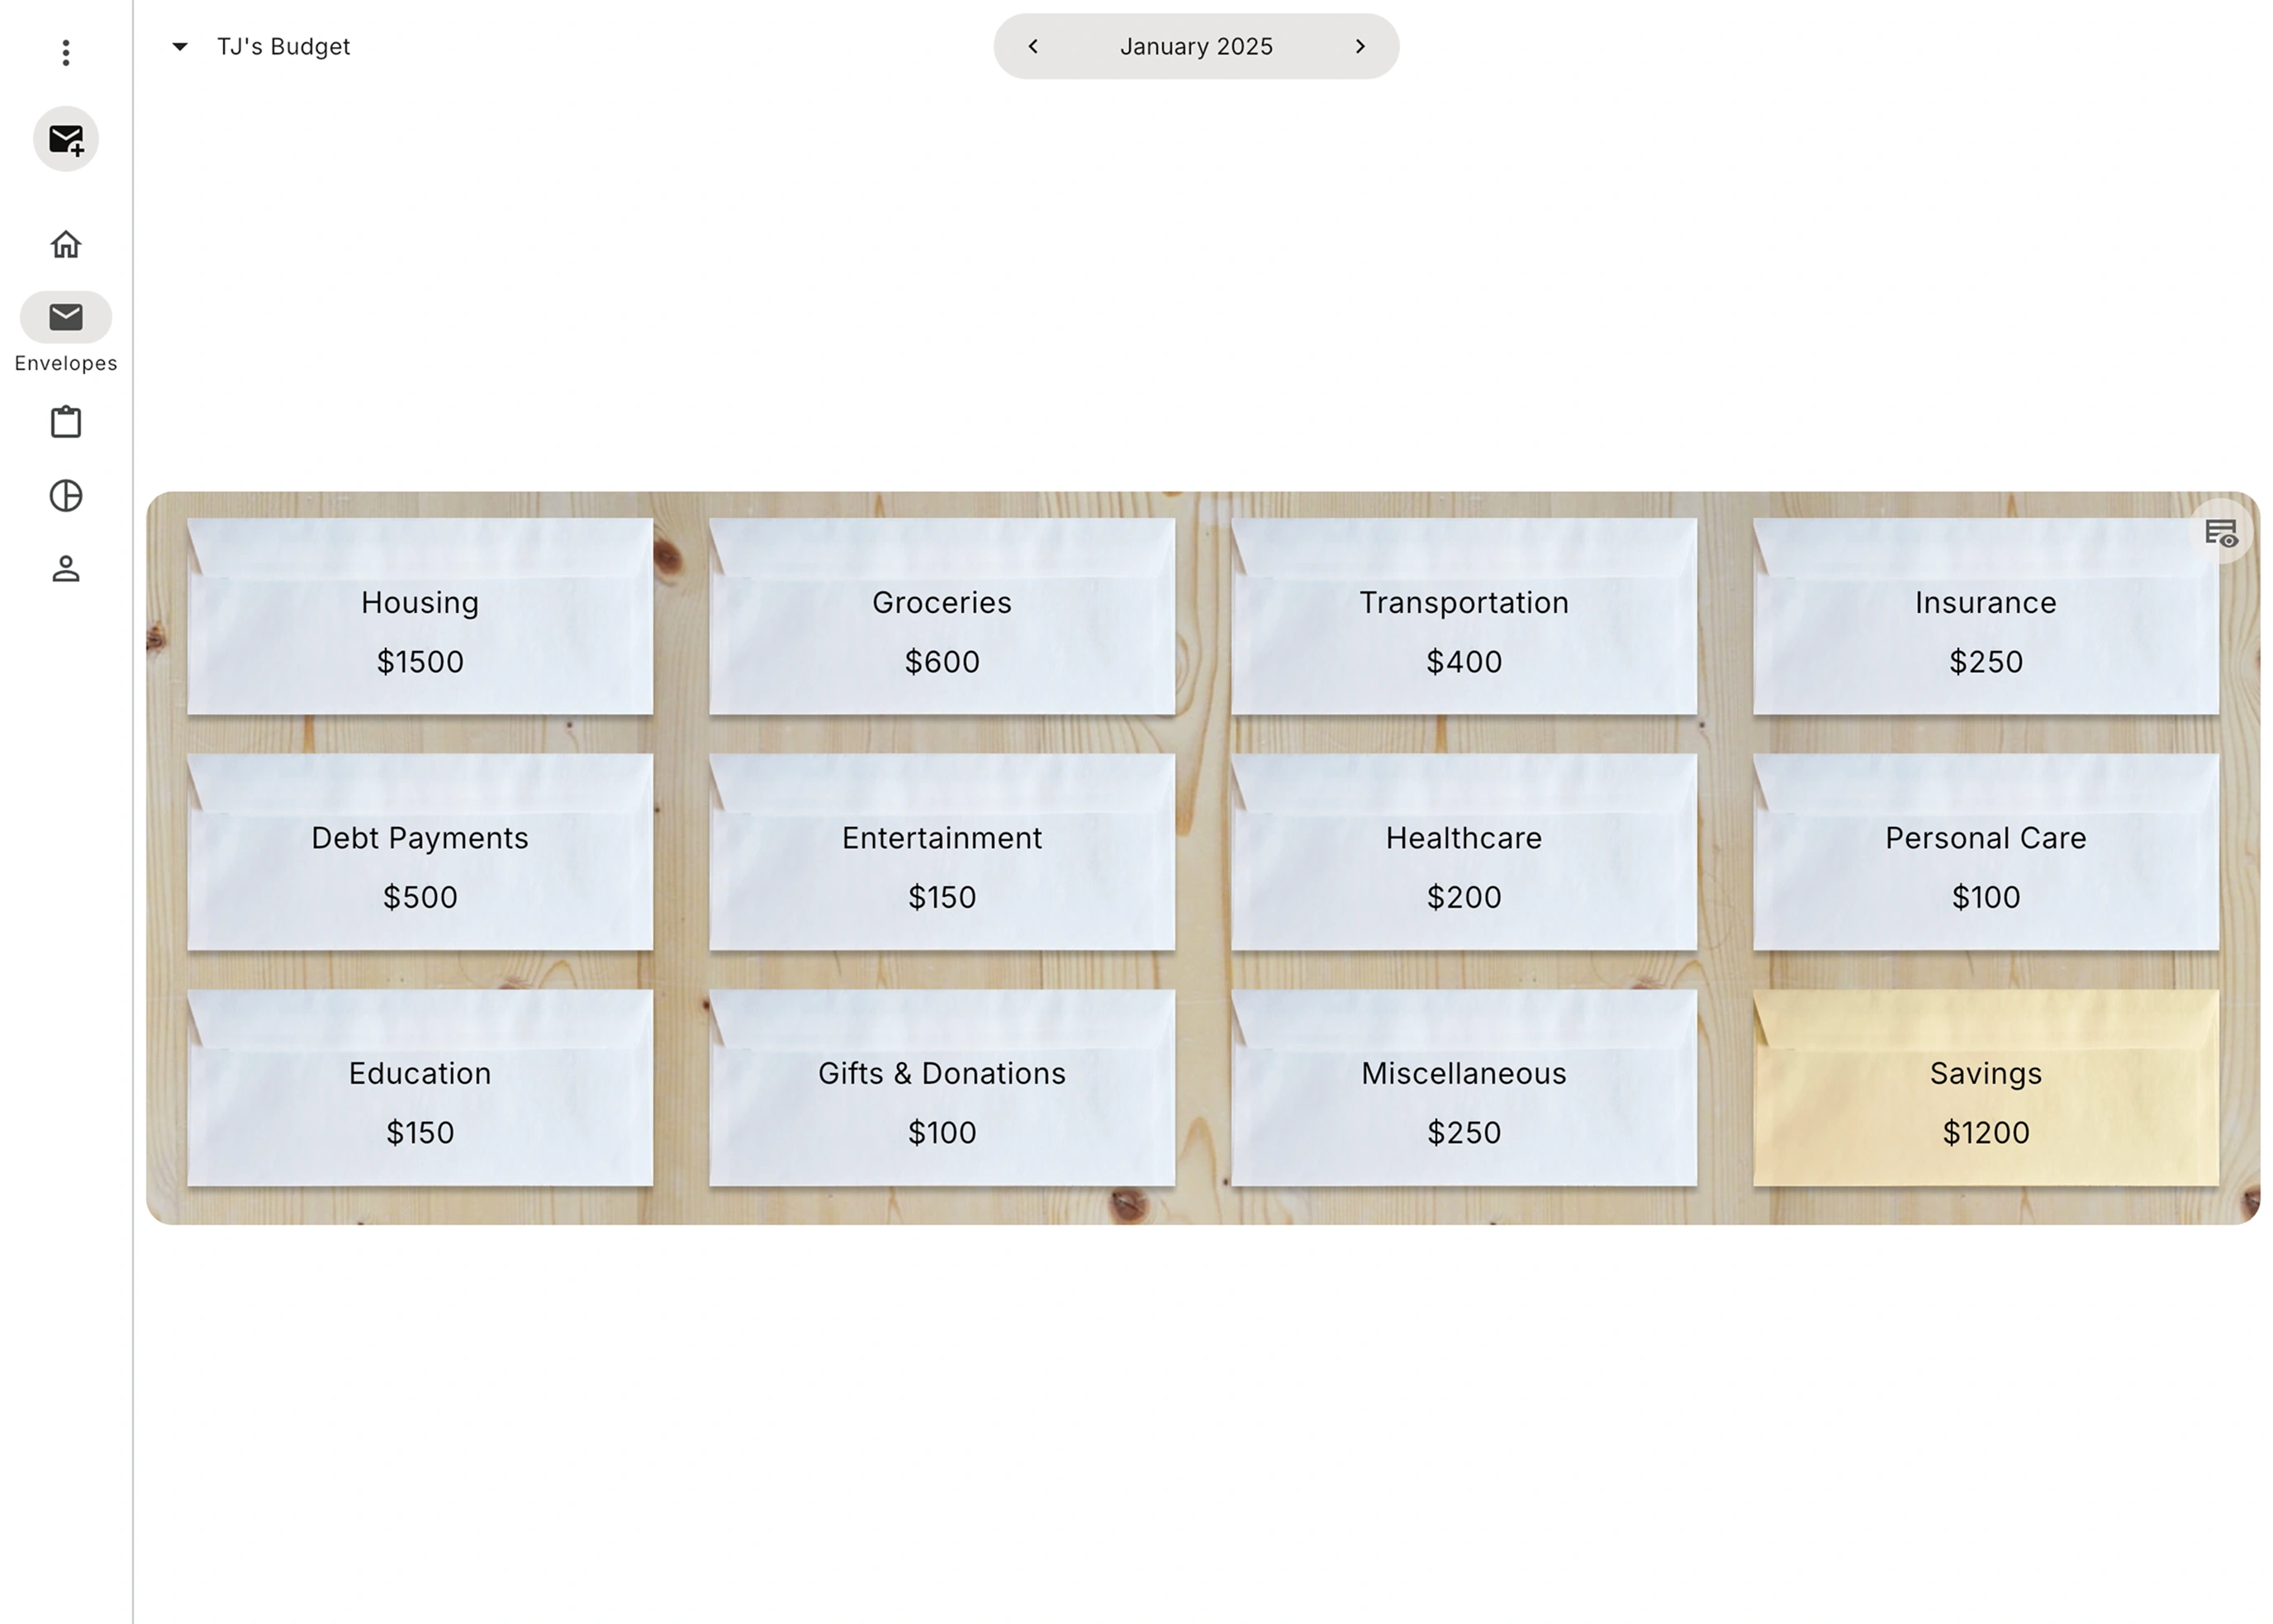Image resolution: width=2273 pixels, height=1624 pixels.
Task: Open the reports pie chart icon
Action: pyautogui.click(x=66, y=496)
